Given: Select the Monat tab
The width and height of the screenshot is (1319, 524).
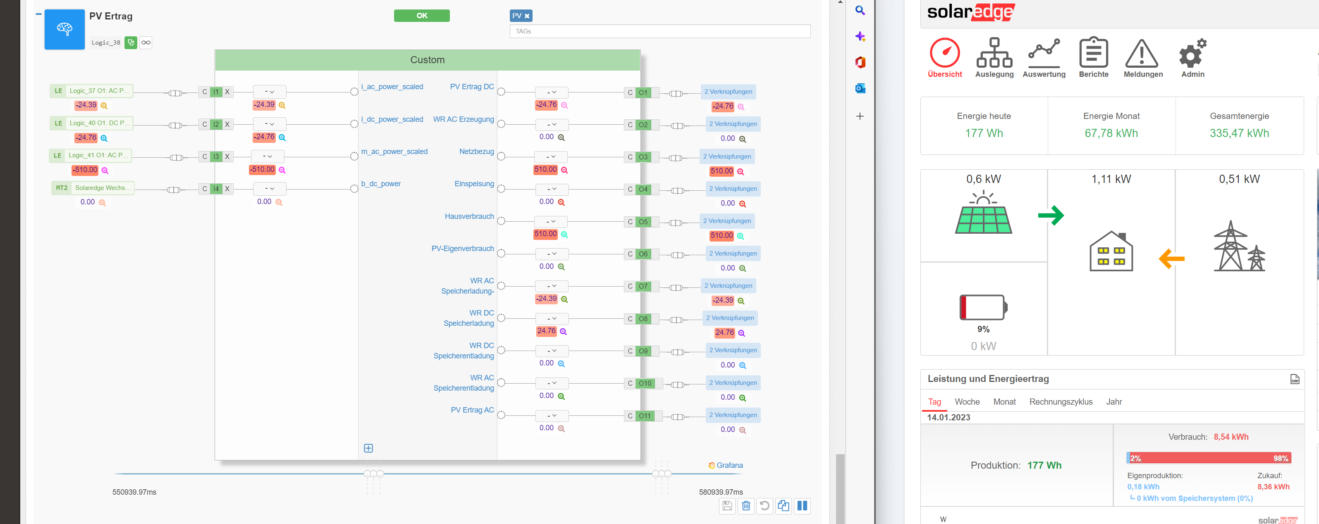Looking at the screenshot, I should click(x=1004, y=402).
